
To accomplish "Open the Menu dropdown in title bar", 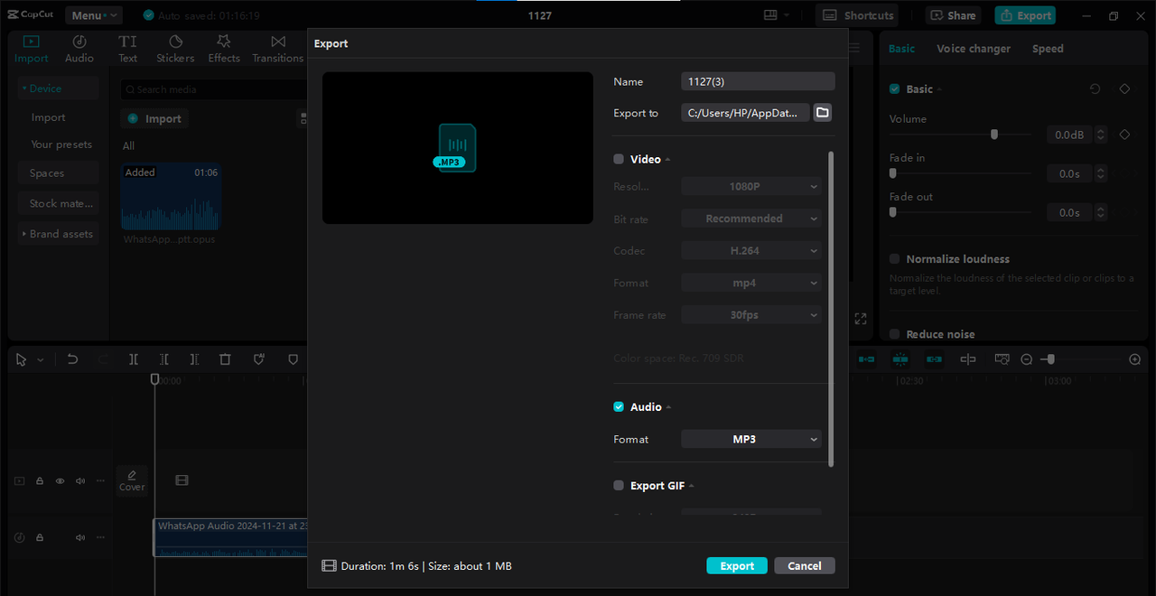I will [x=94, y=15].
